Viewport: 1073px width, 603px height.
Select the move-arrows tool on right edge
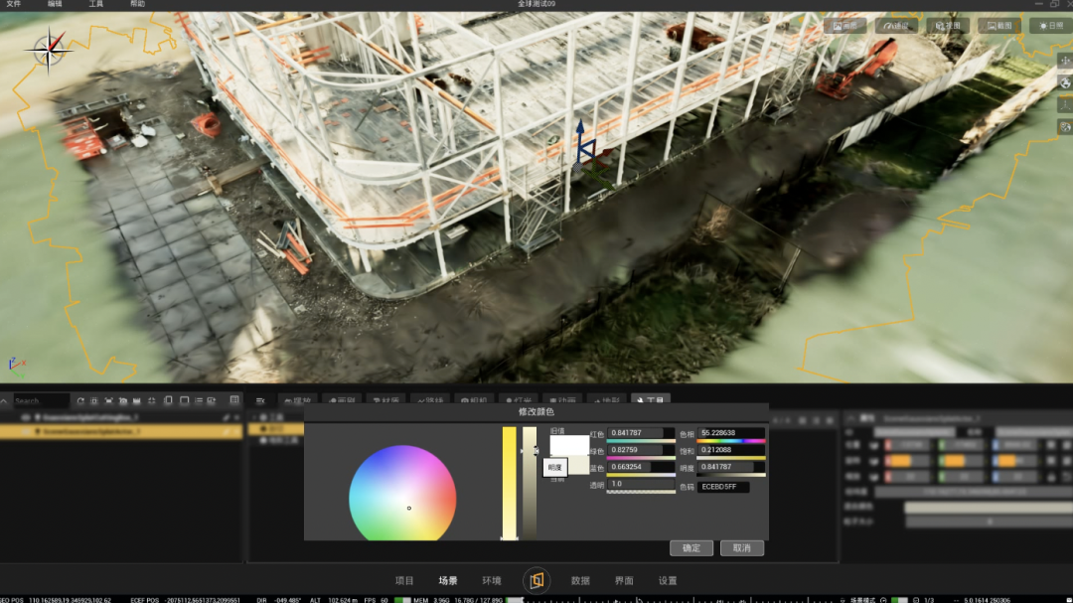click(x=1065, y=61)
